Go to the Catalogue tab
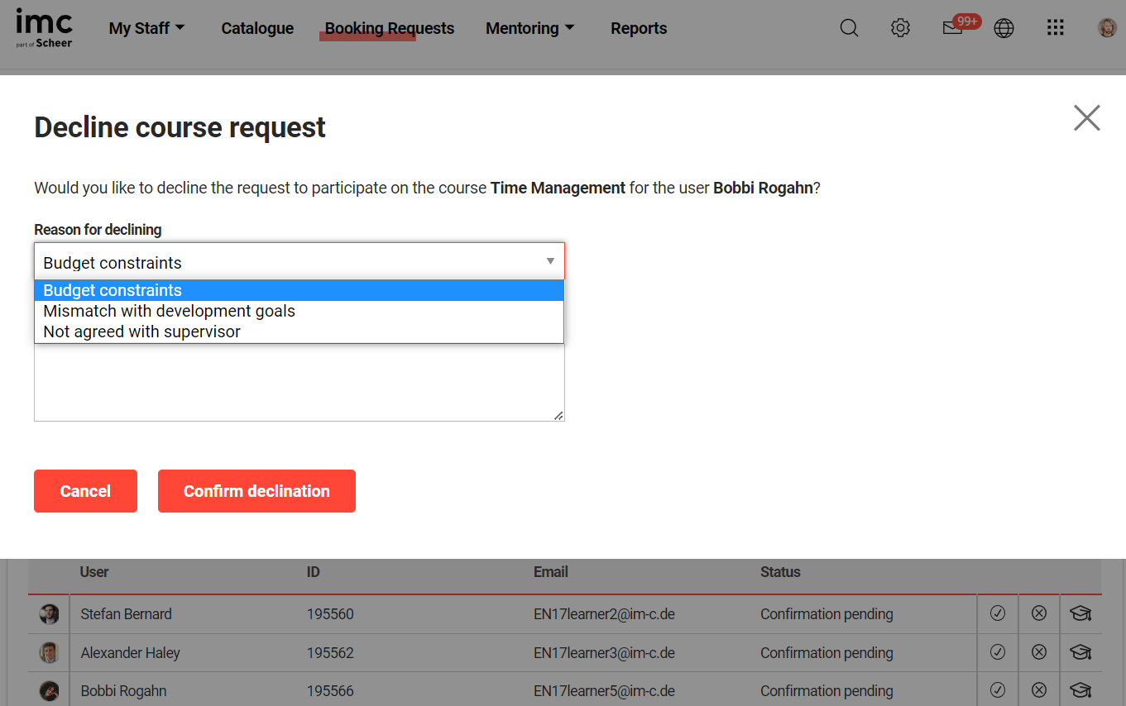The image size is (1126, 706). (257, 28)
